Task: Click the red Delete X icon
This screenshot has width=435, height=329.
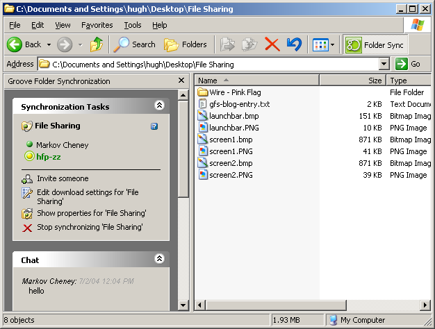Action: pos(272,44)
